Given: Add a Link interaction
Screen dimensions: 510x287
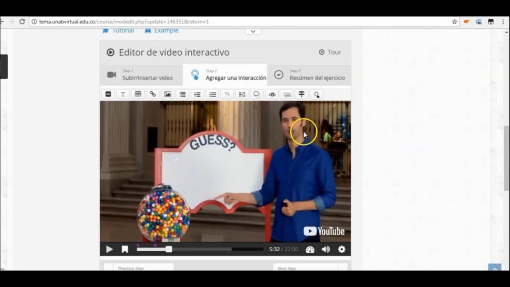Looking at the screenshot, I should coord(153,94).
